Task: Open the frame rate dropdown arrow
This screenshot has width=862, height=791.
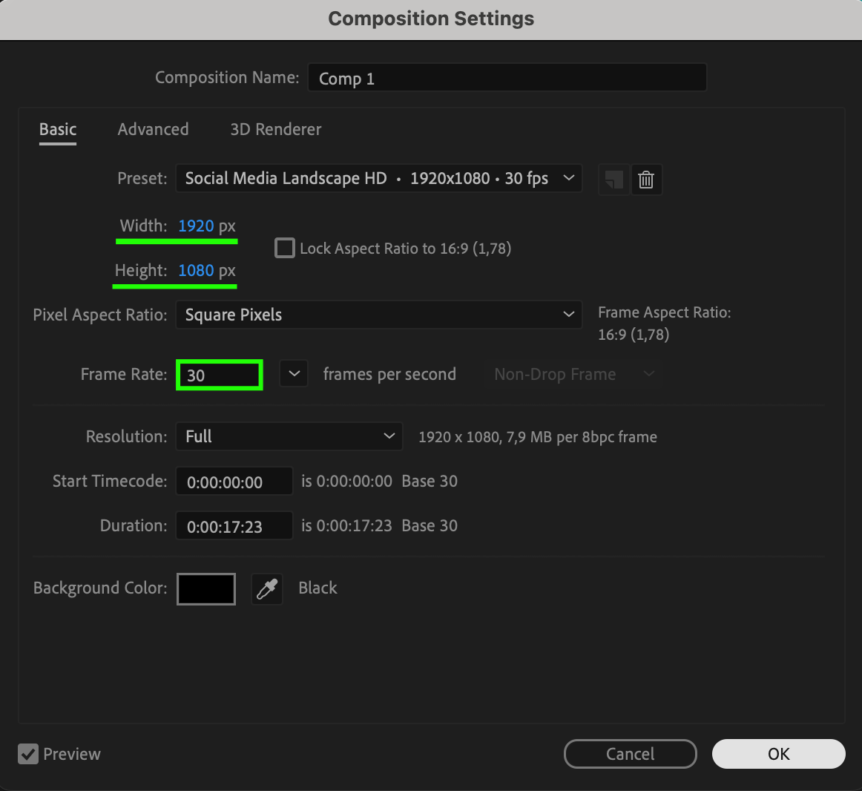Action: coord(294,374)
